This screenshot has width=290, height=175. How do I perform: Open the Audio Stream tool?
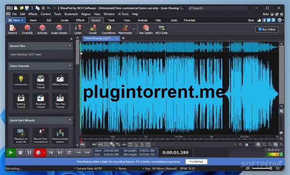[x=59, y=30]
